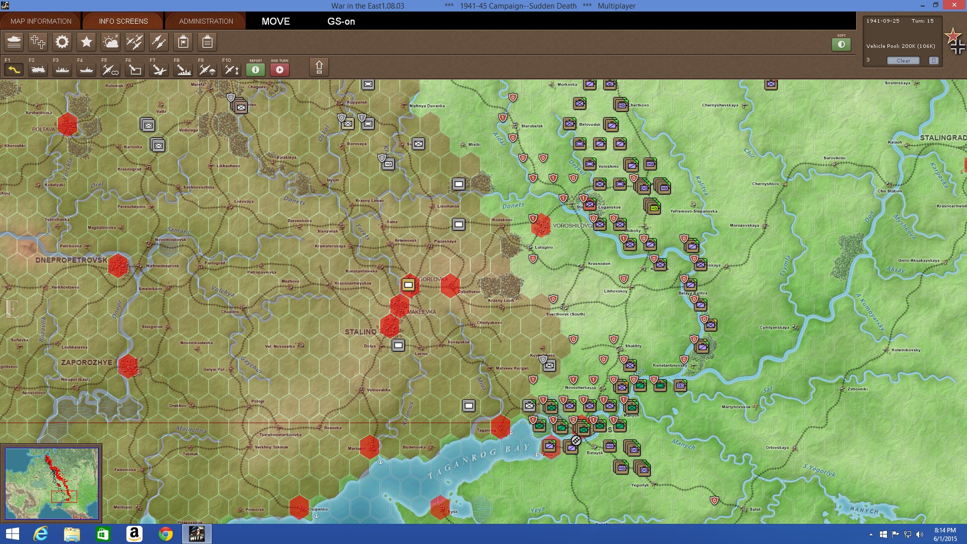Image resolution: width=967 pixels, height=544 pixels.
Task: Select F5 air recon mode
Action: (x=111, y=70)
